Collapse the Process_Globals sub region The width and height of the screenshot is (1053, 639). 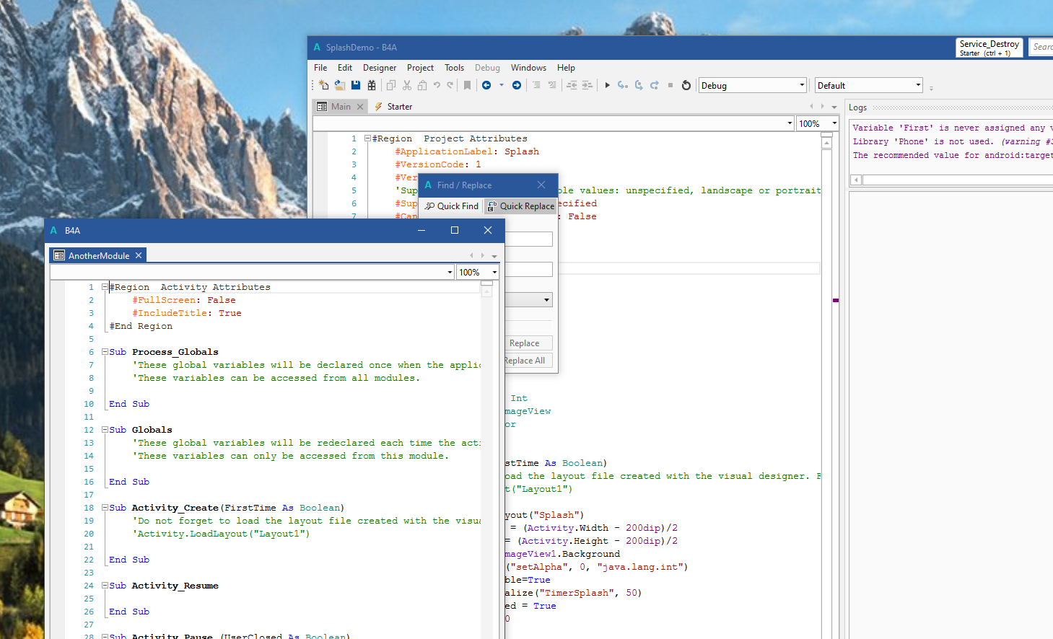coord(105,351)
